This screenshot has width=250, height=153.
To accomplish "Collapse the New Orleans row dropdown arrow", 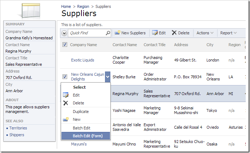I will coord(107,76).
